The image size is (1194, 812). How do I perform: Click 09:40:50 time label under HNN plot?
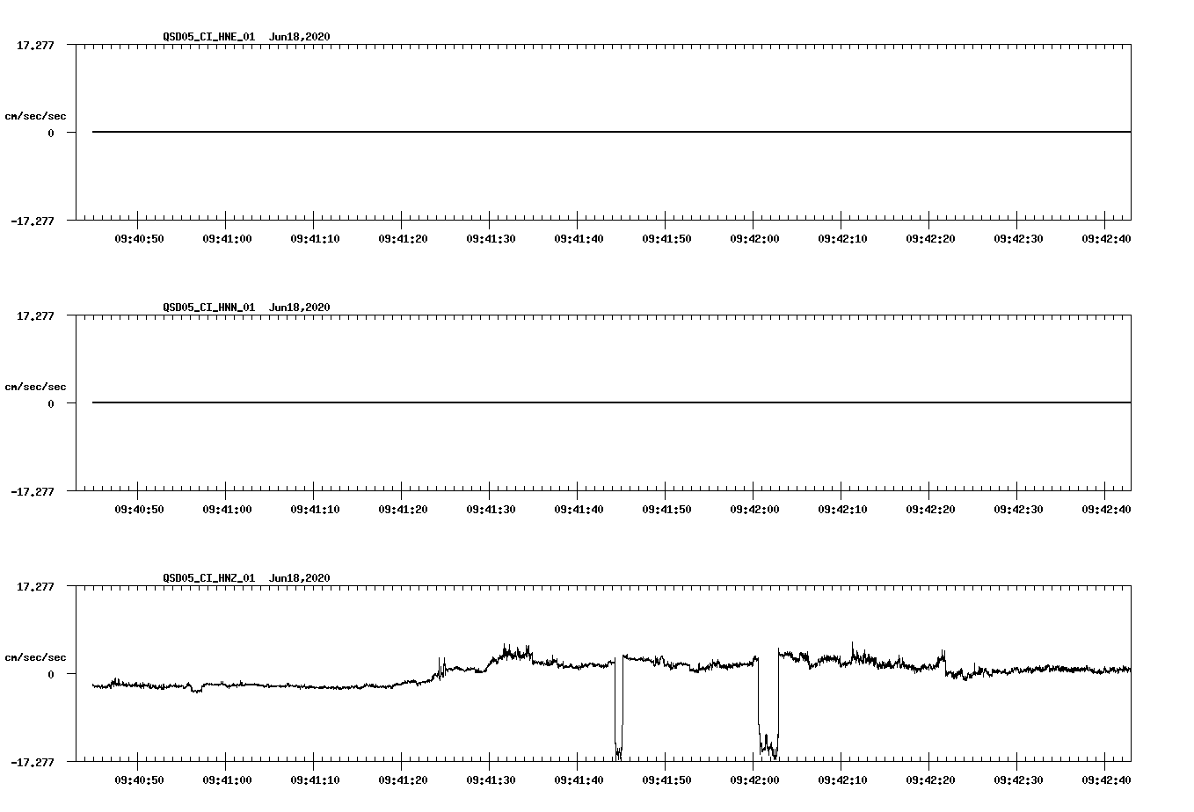coord(139,510)
